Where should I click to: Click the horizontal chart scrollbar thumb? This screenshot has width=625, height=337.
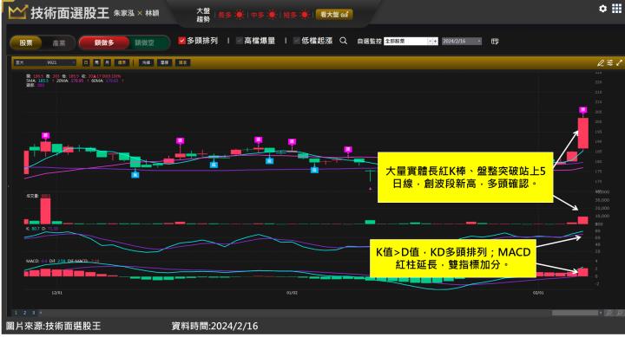pos(575,313)
